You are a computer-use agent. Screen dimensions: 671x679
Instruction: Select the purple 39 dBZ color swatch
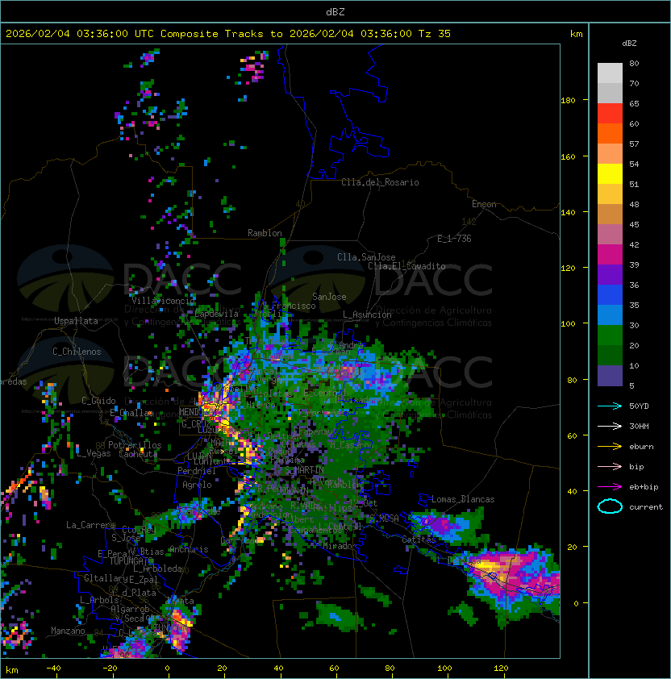pos(610,274)
